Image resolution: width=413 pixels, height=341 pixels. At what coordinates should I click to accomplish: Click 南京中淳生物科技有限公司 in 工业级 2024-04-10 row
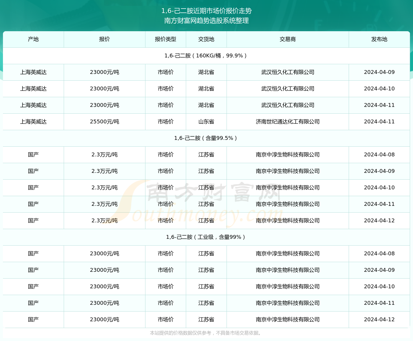click(288, 287)
